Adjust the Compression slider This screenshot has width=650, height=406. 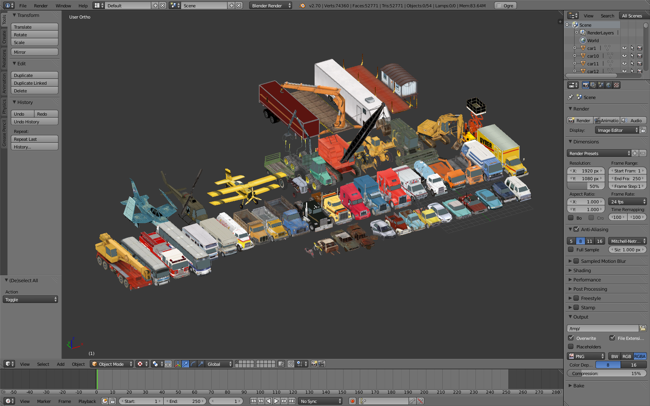click(606, 374)
